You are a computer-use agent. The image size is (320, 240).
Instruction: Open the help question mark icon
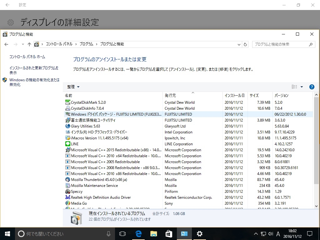pyautogui.click(x=312, y=87)
